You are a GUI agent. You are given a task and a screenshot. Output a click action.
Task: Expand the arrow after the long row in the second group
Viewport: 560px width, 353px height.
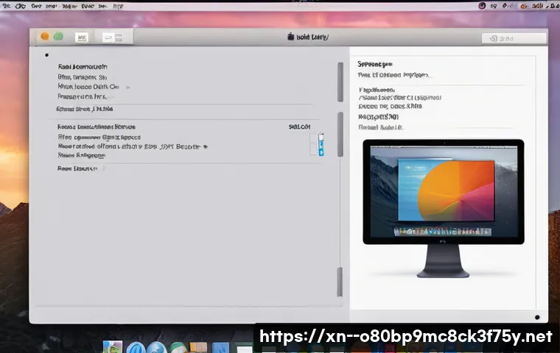click(205, 146)
